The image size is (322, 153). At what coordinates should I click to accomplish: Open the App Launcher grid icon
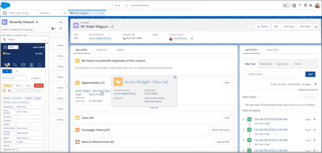coord(5,13)
